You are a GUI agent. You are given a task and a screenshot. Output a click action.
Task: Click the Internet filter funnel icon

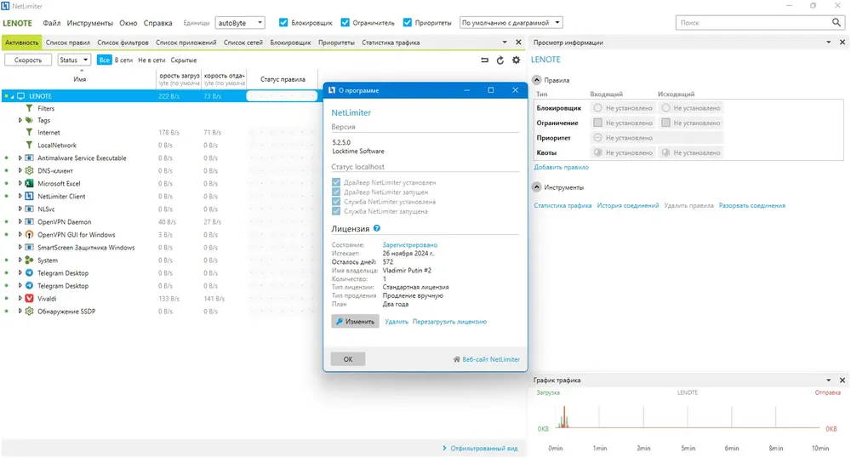pos(29,133)
